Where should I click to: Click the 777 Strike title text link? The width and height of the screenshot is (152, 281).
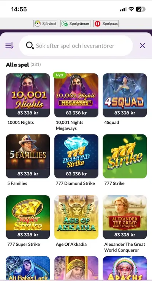pyautogui.click(x=114, y=183)
